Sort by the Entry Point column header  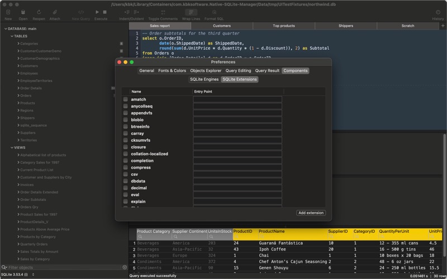coord(238,92)
